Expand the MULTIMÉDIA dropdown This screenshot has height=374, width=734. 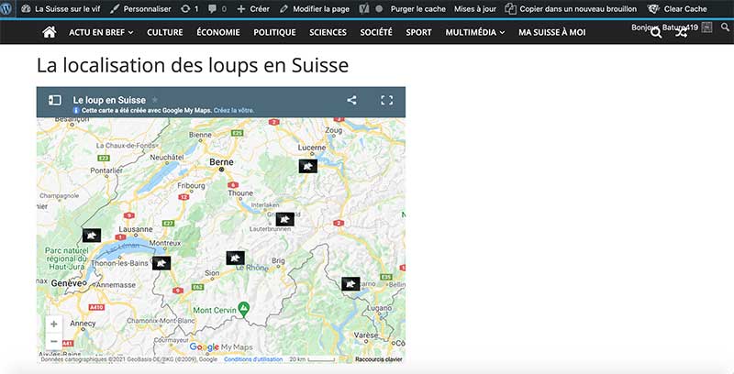[475, 32]
